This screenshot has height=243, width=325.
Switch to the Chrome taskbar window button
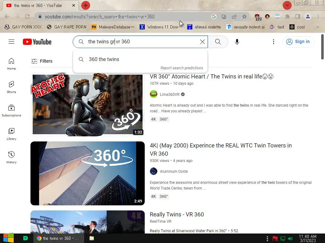[x=59, y=238]
